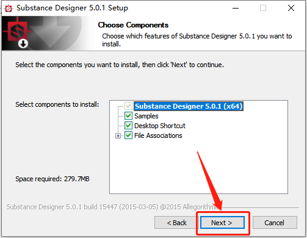Screen dimensions: 307x238
Task: Click the 'Select components to install:' label
Action: pos(57,104)
